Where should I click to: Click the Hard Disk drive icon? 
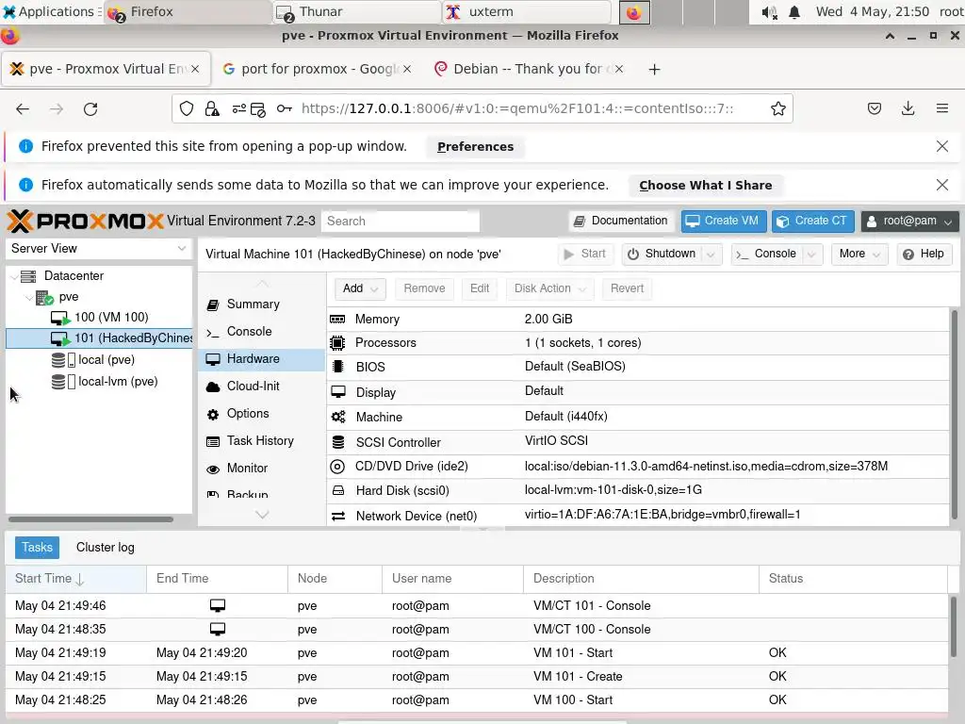pos(338,490)
